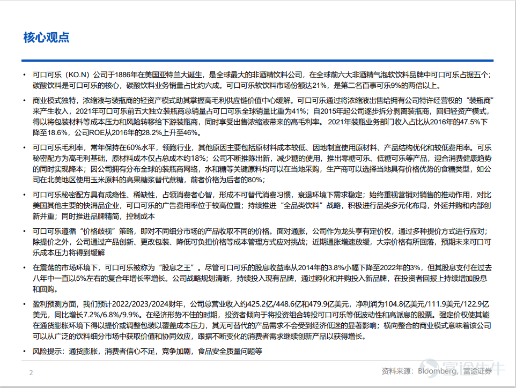Click the bullet starting 可口可乐（KO.N）公司于1886年

coord(262,80)
